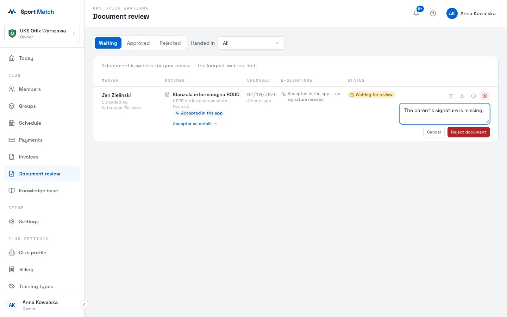Open Groups section
Image resolution: width=507 pixels, height=317 pixels.
click(42, 106)
